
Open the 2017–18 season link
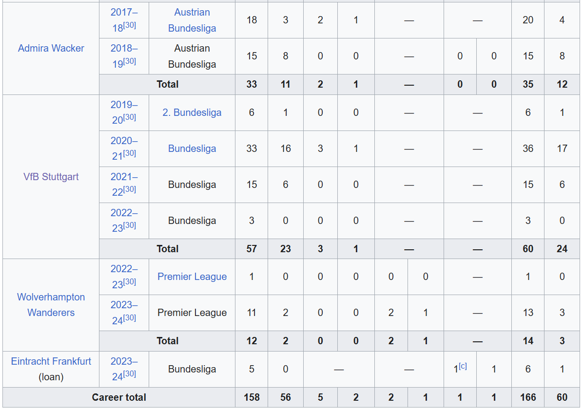coord(124,20)
